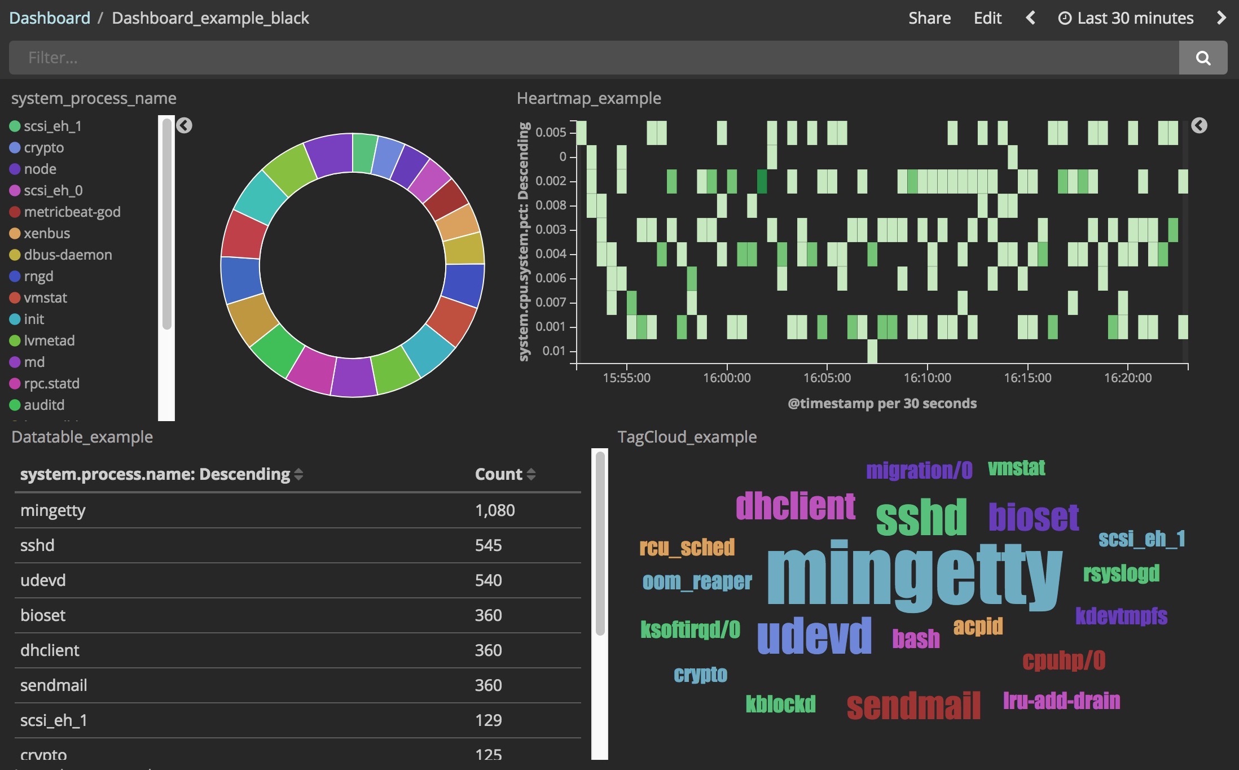This screenshot has height=770, width=1239.
Task: Click the search magnifier button
Action: click(1203, 58)
